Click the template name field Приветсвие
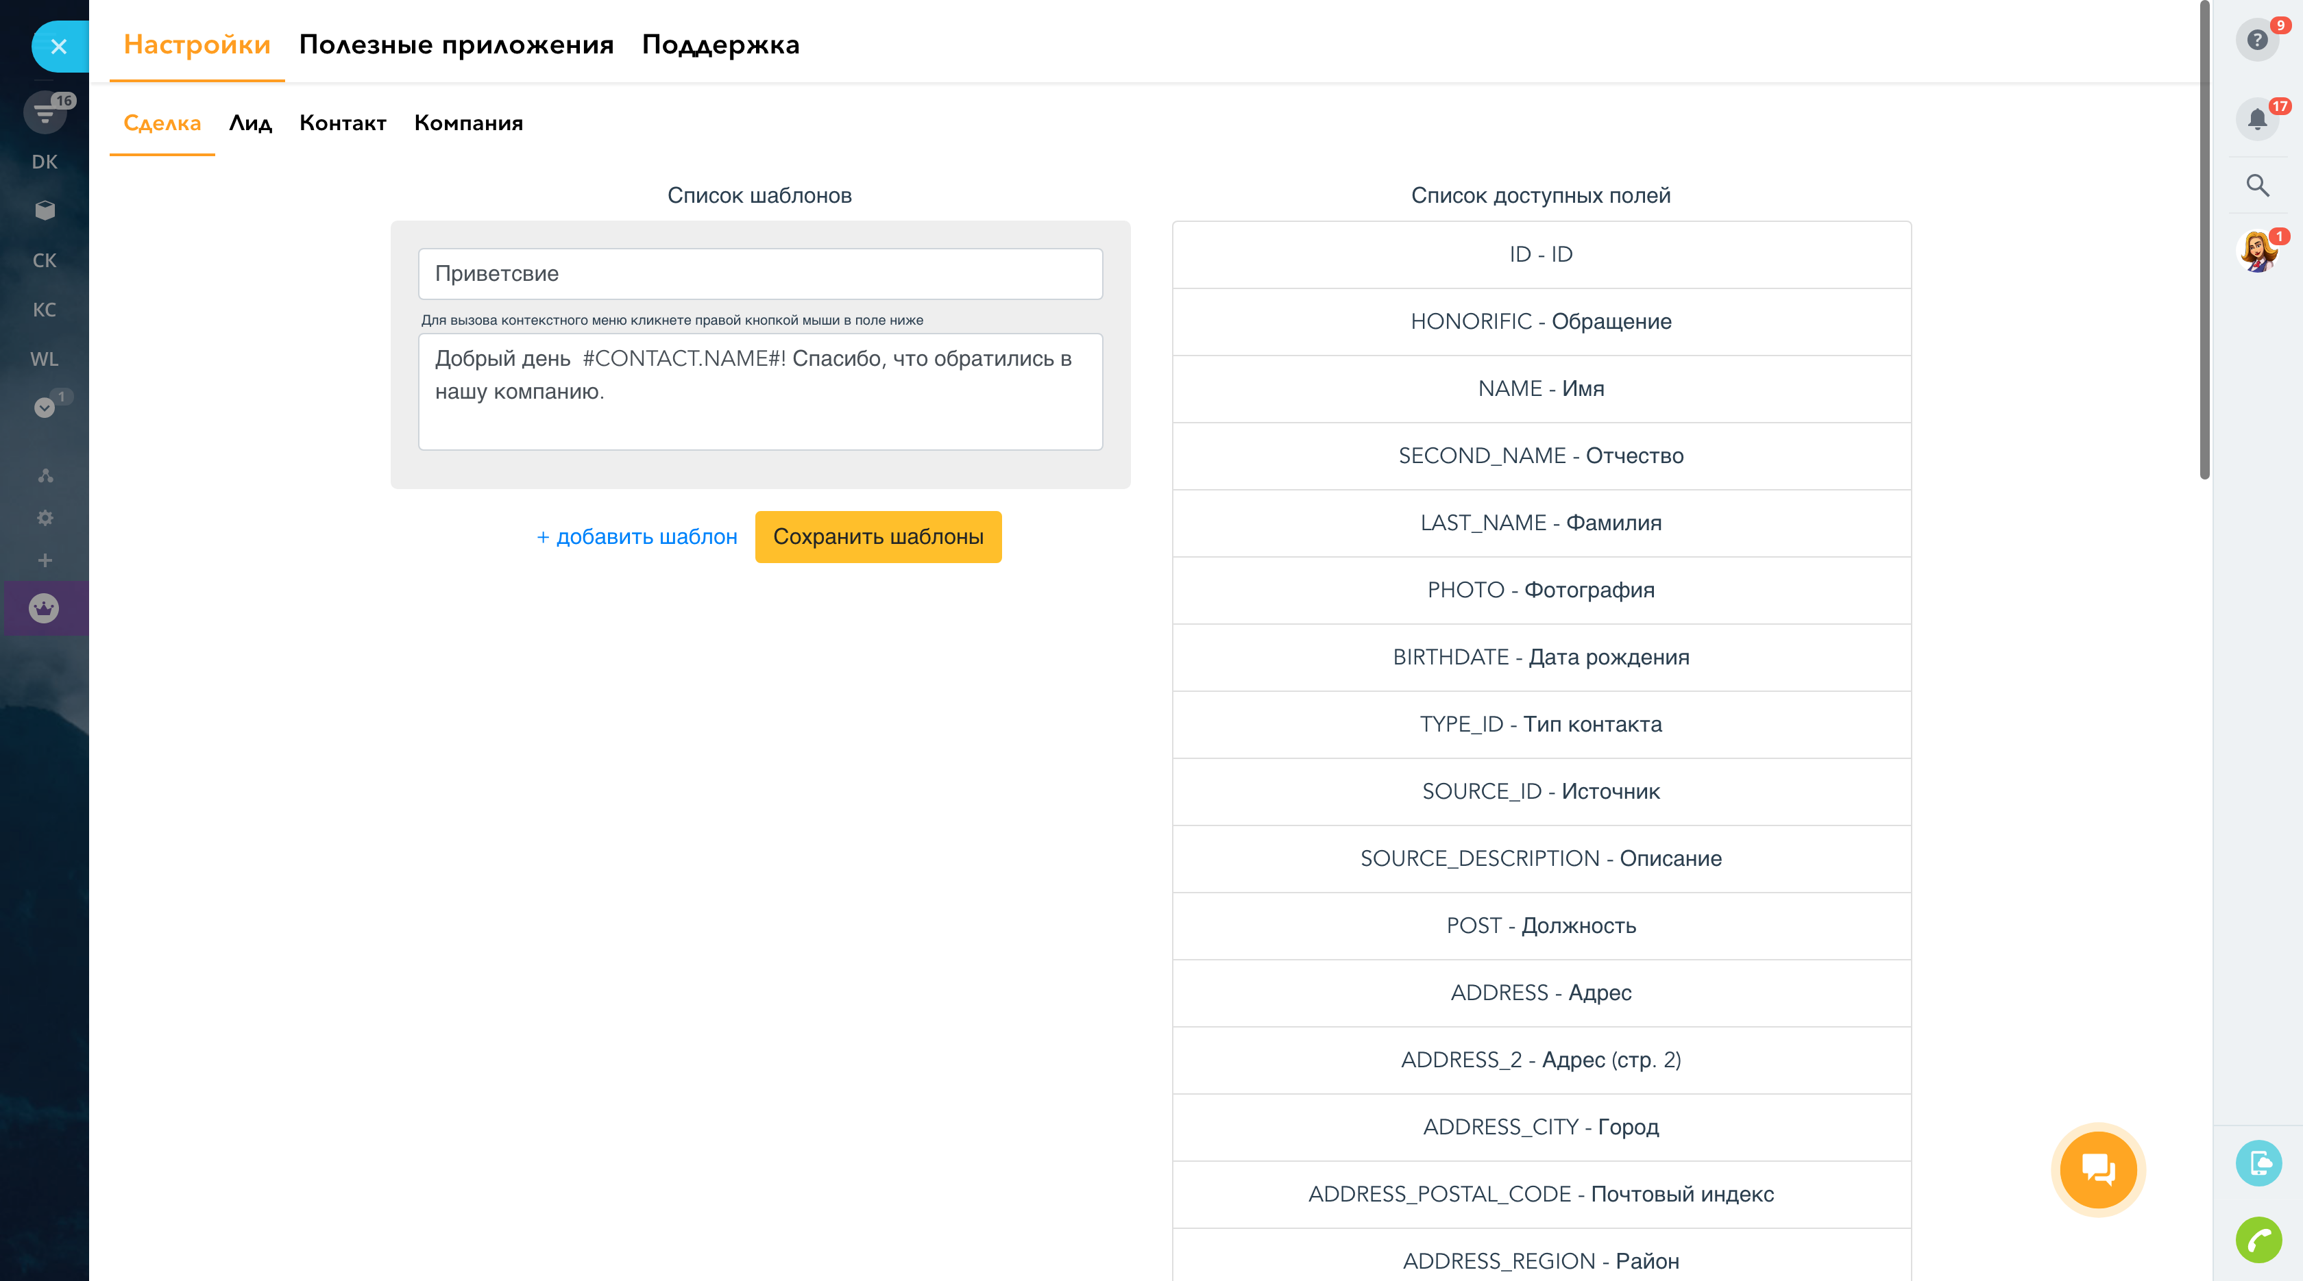The width and height of the screenshot is (2303, 1281). point(760,273)
